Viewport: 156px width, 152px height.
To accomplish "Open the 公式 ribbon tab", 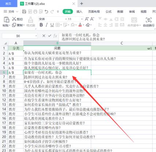I will coord(109,12).
